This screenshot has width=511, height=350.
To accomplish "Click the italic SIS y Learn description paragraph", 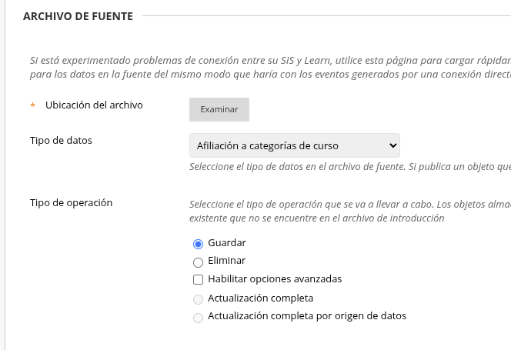I will pos(270,67).
